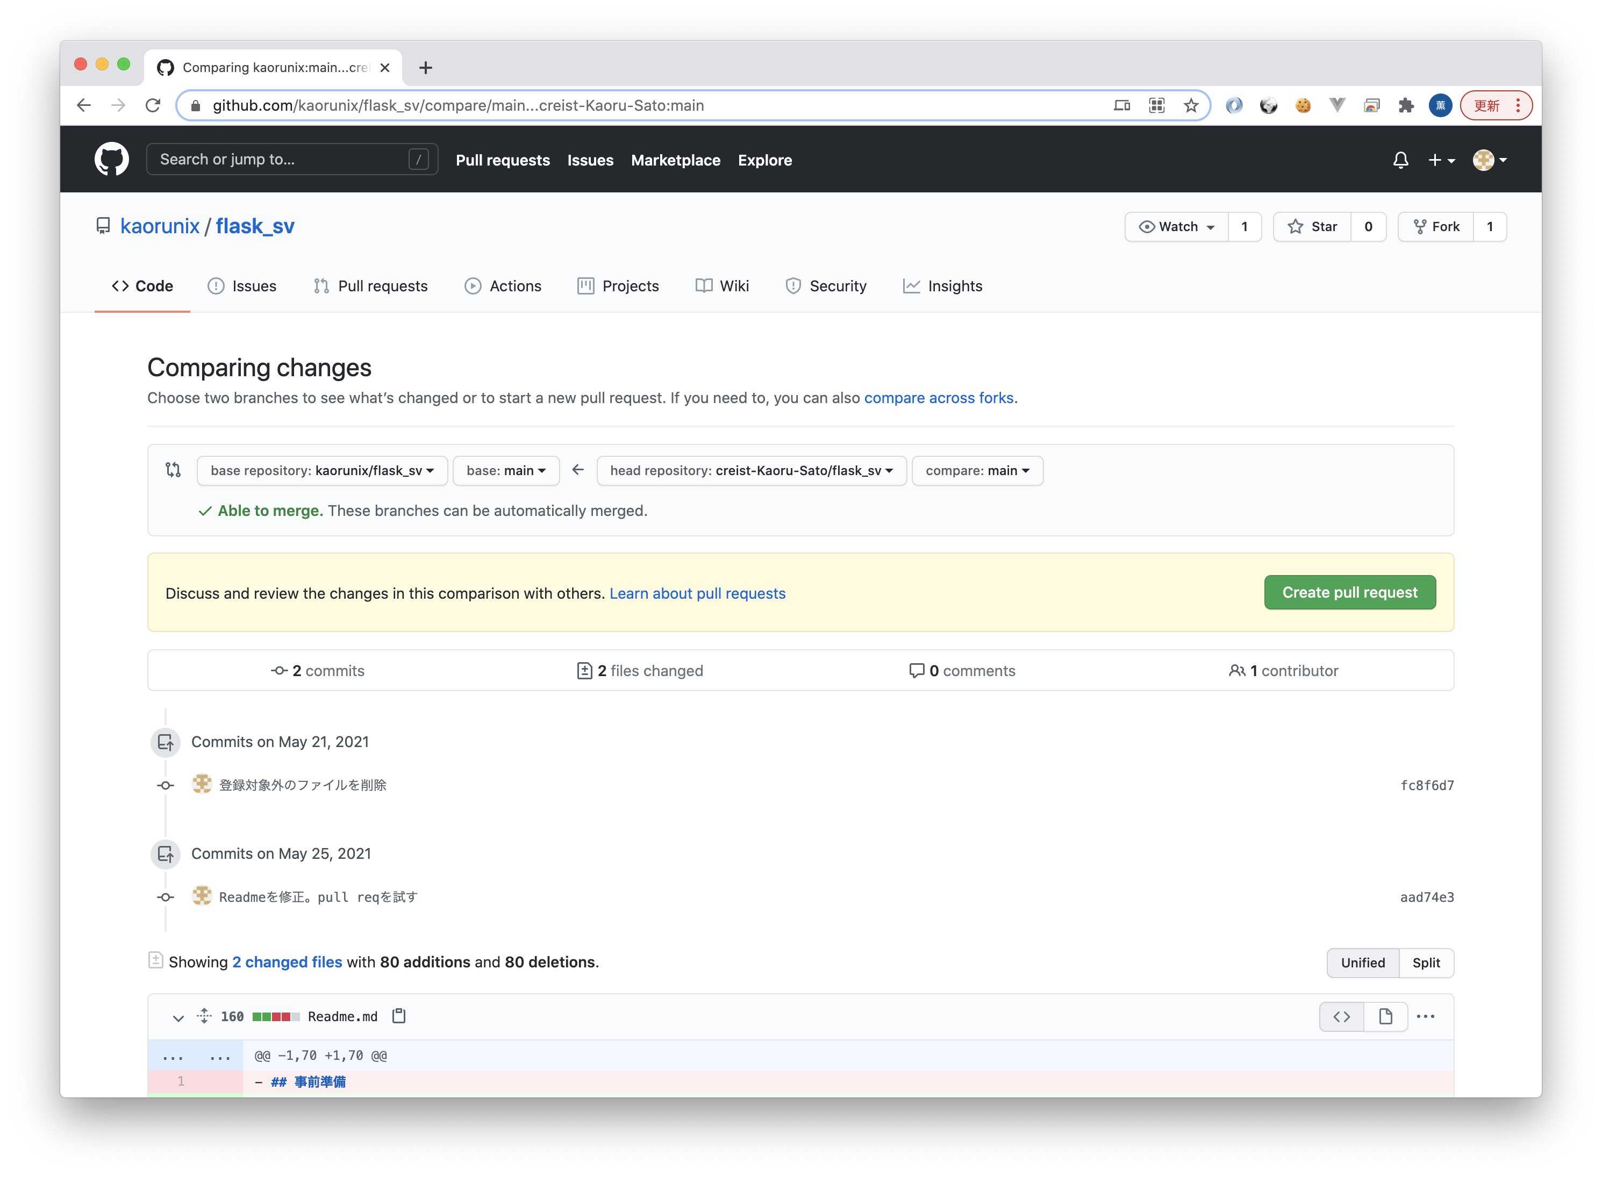The width and height of the screenshot is (1602, 1177).
Task: Switch to the Actions tab
Action: (503, 286)
